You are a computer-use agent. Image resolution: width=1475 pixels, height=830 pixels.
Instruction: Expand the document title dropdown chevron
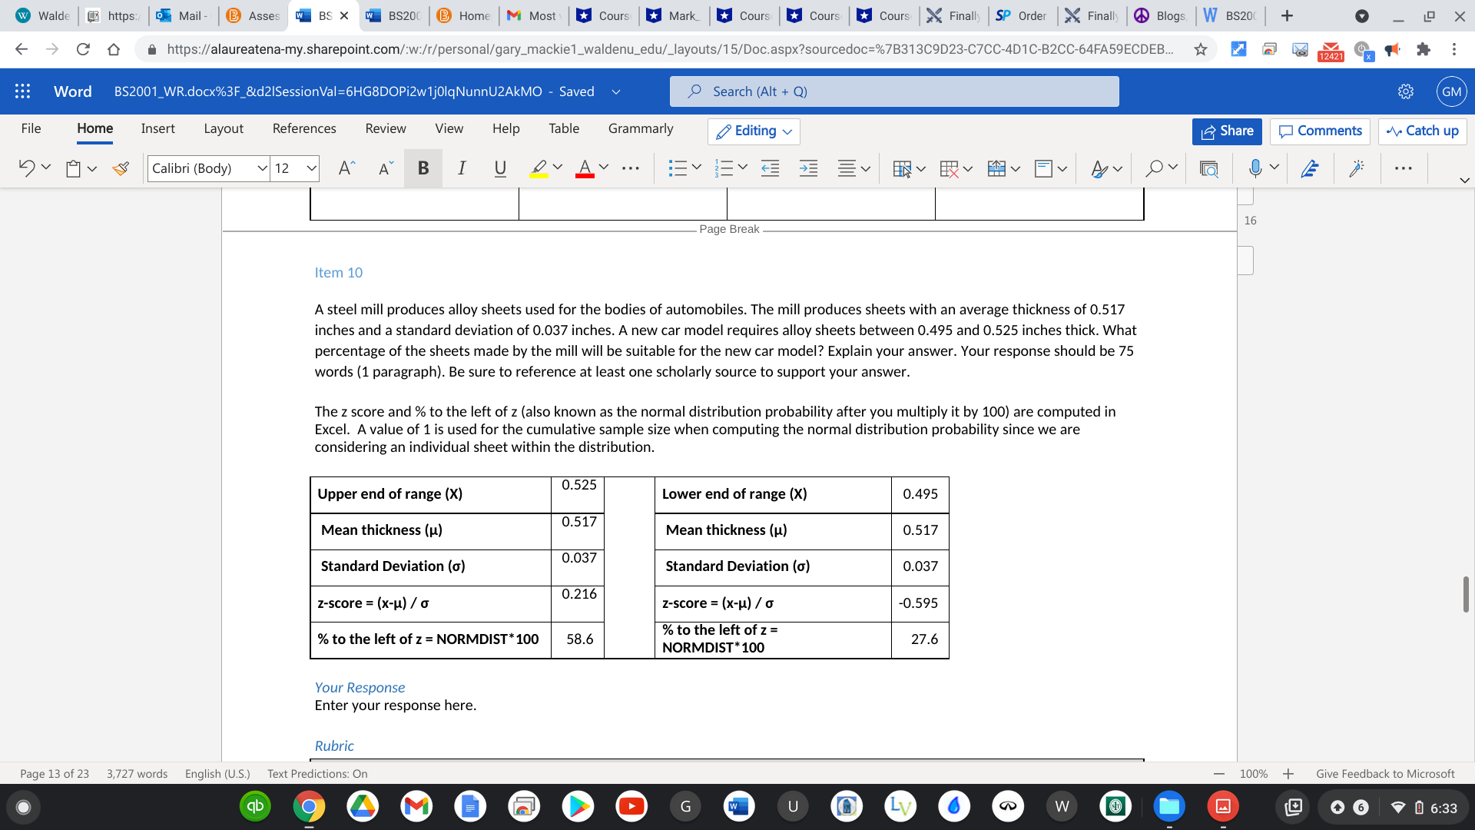click(615, 91)
